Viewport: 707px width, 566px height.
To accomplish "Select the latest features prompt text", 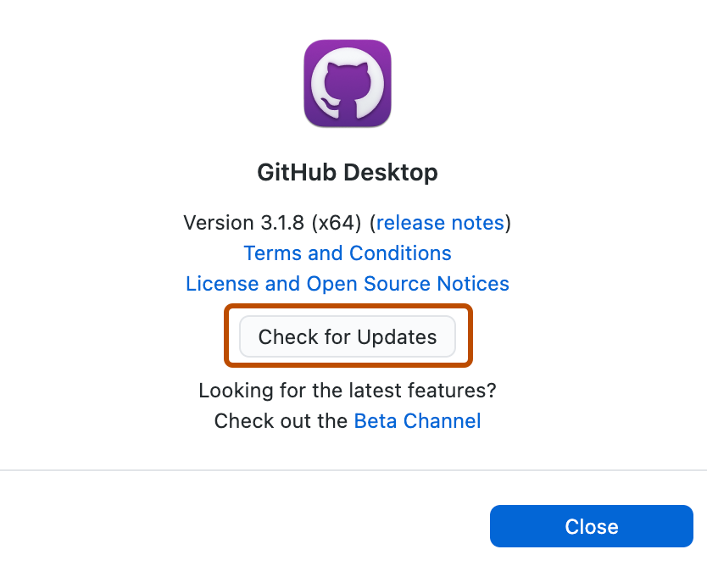I will pyautogui.click(x=348, y=391).
